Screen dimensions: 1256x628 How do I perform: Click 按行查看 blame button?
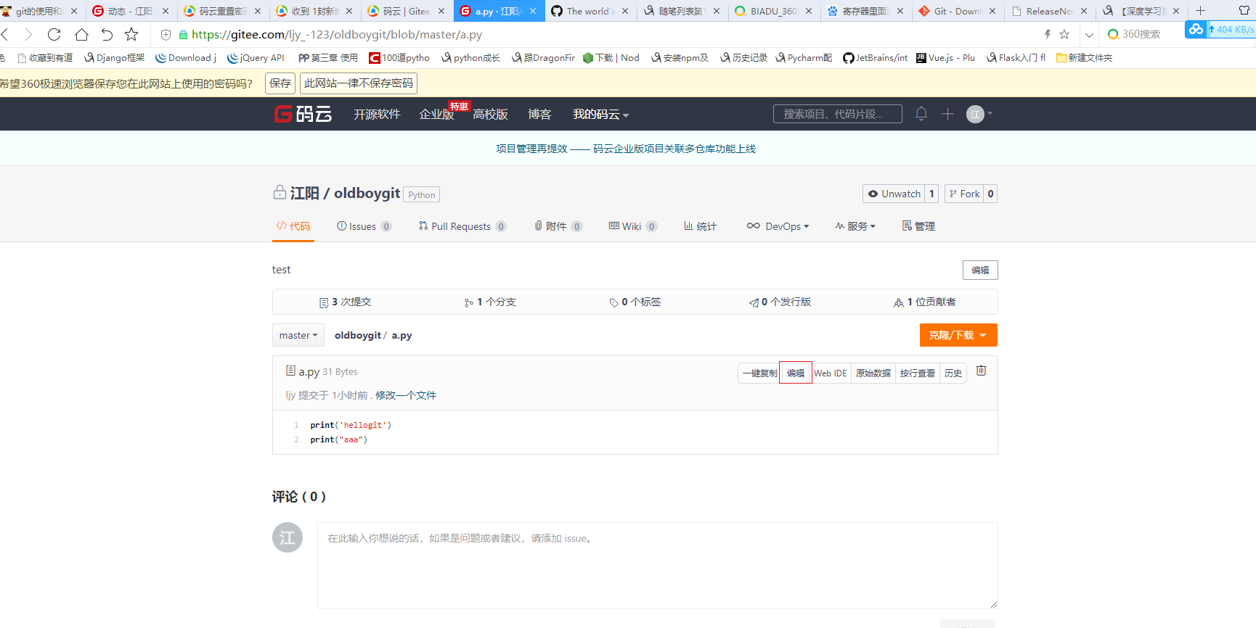918,373
